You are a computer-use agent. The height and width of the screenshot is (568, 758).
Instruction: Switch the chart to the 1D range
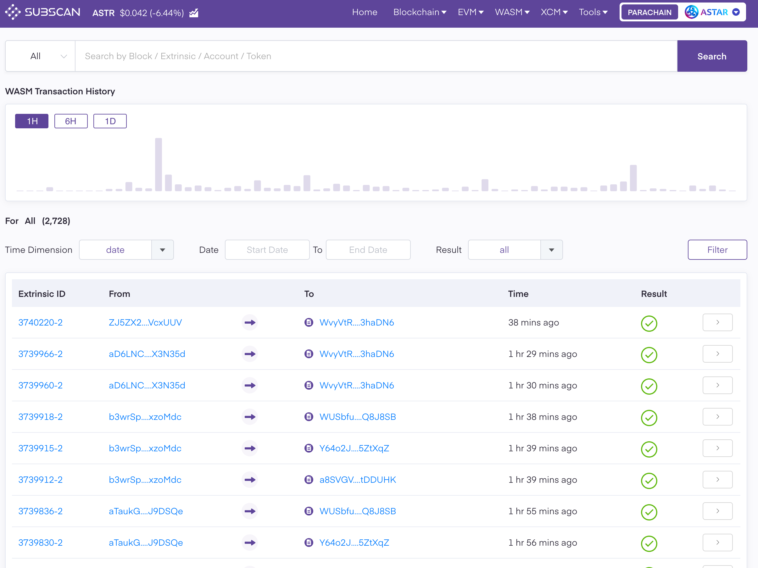coord(110,121)
